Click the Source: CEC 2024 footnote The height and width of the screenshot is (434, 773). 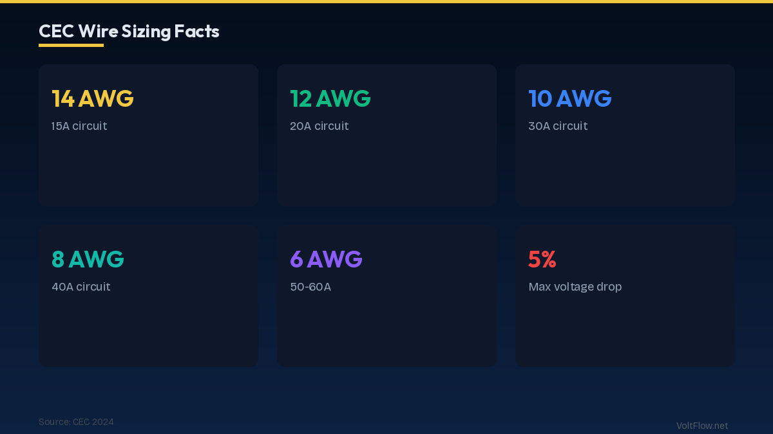click(x=76, y=422)
